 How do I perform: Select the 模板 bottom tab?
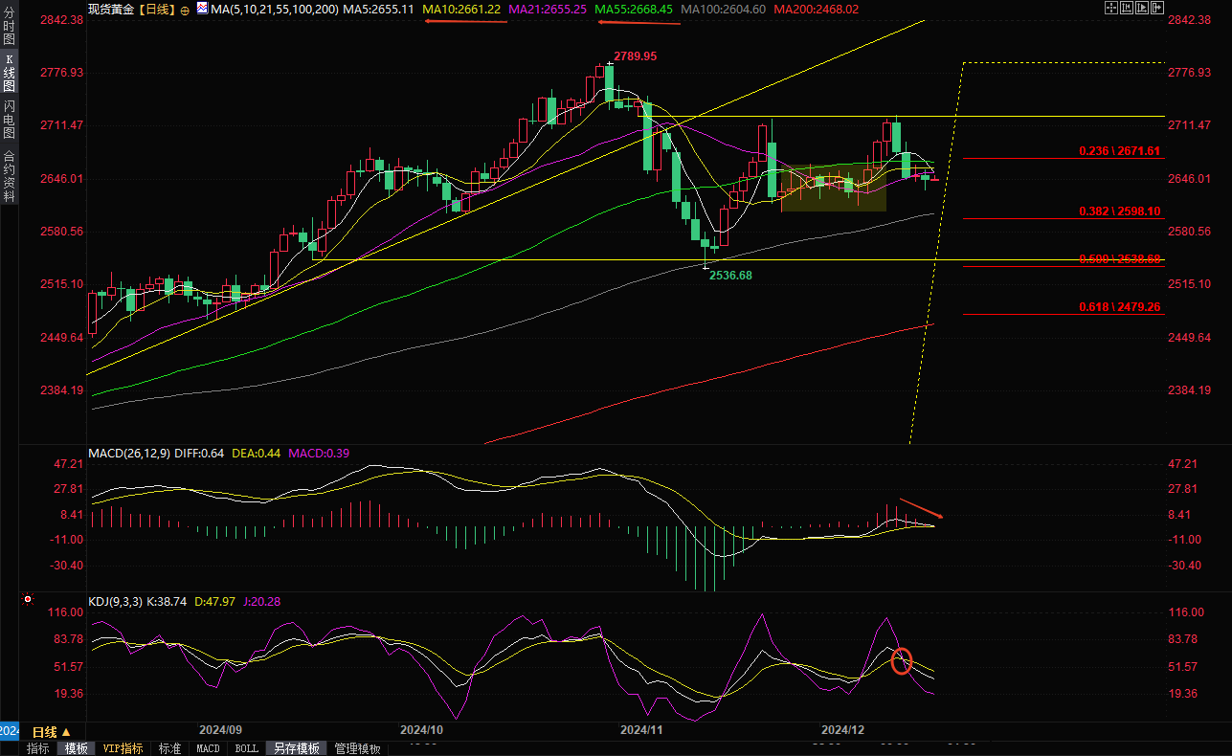76,748
